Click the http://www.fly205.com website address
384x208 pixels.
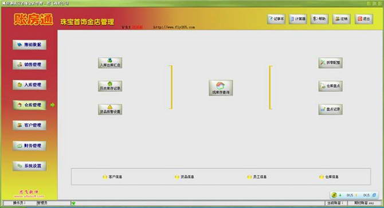[174, 27]
